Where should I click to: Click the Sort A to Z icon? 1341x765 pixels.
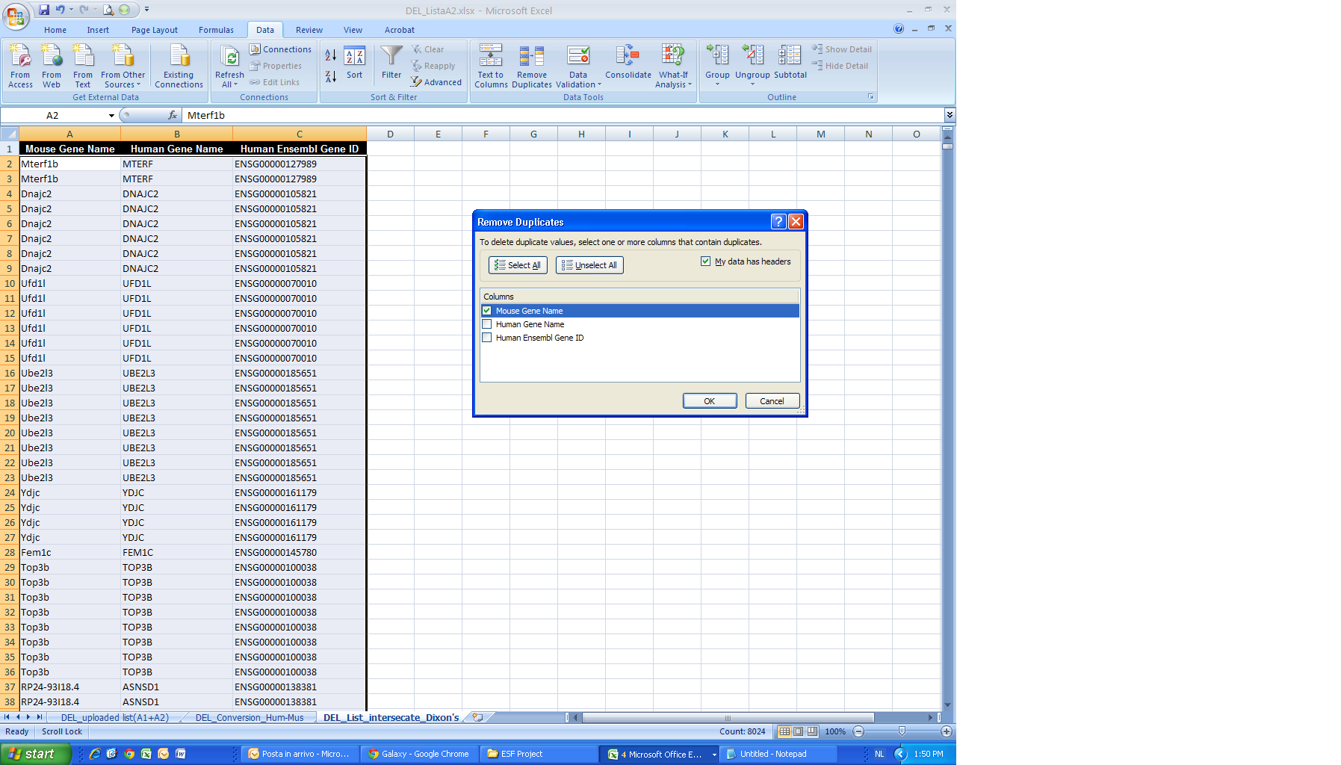[330, 55]
